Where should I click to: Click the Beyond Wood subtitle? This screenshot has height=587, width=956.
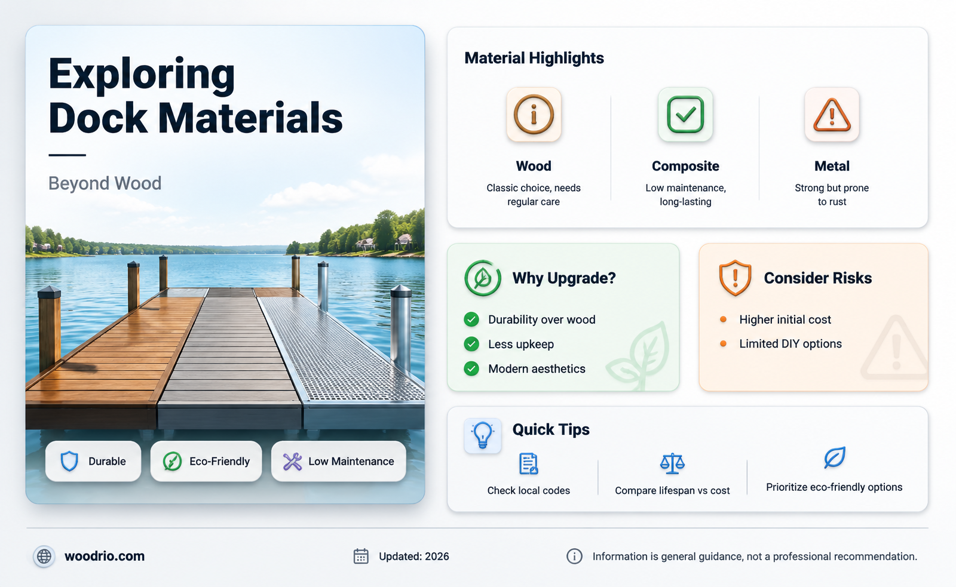[x=105, y=183]
